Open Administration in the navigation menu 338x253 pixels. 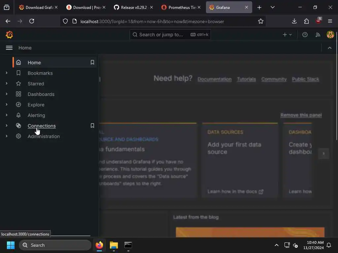44,136
